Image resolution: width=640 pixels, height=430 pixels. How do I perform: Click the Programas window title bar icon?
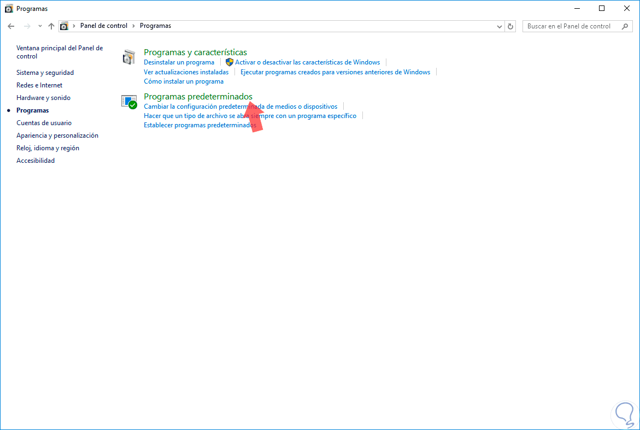click(9, 9)
